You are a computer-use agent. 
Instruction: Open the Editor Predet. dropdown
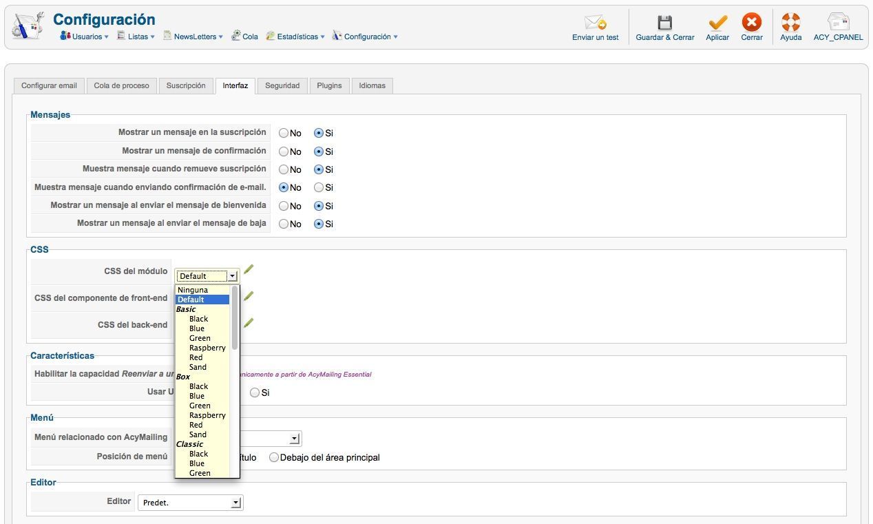click(x=190, y=503)
